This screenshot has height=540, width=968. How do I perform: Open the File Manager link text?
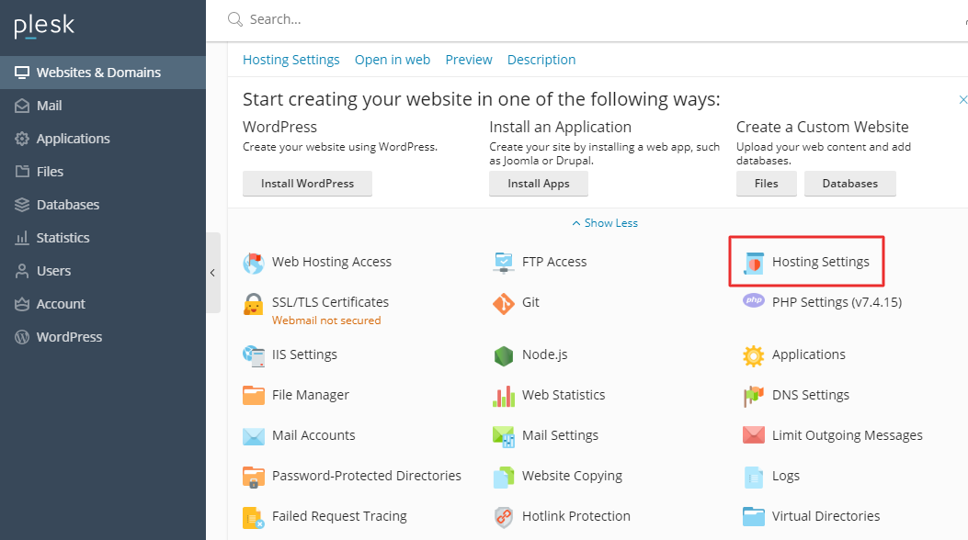[x=311, y=395]
